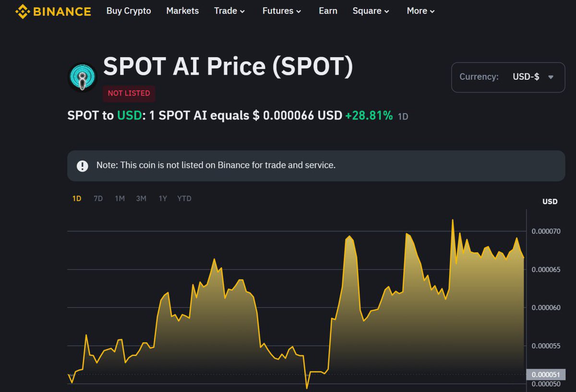Click the NOT LISTED badge
Viewport: 576px width, 392px height.
(129, 93)
